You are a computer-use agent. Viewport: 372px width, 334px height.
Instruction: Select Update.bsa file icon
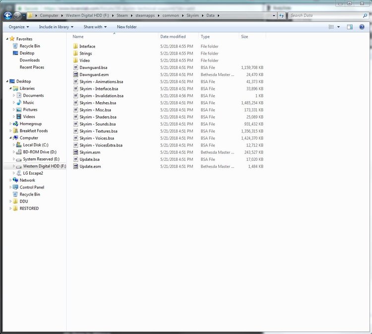[x=75, y=159]
